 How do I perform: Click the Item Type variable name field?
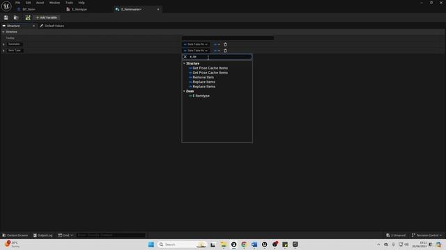pyautogui.click(x=15, y=51)
